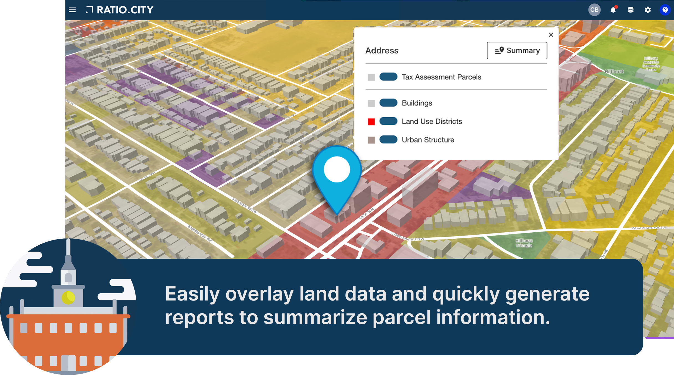Toggle Tax Assessment Parcels layer
The height and width of the screenshot is (375, 674).
pyautogui.click(x=388, y=77)
